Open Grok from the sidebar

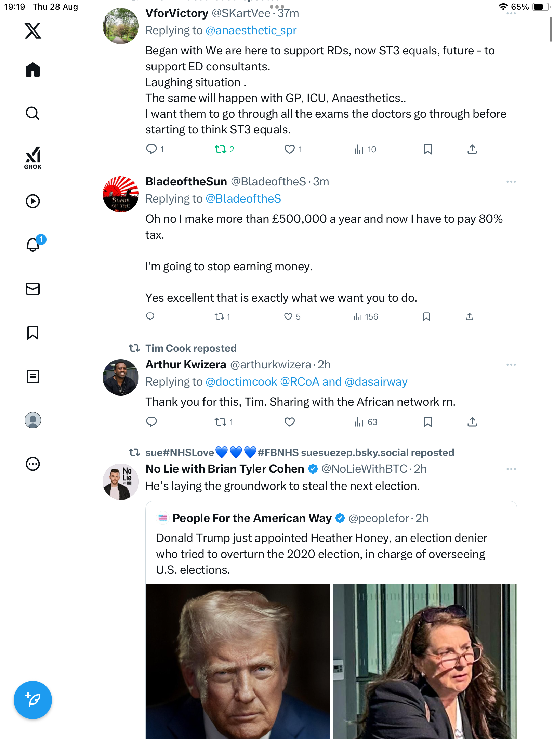33,158
